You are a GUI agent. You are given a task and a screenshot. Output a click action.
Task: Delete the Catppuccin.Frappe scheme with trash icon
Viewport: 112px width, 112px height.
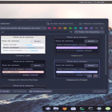[x=95, y=76]
